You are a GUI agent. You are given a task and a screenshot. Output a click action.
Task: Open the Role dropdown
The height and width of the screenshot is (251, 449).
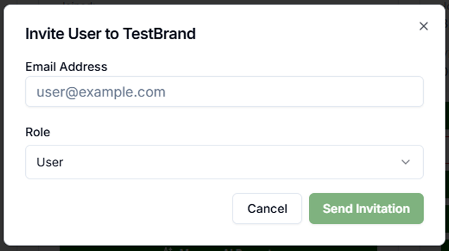tap(224, 162)
